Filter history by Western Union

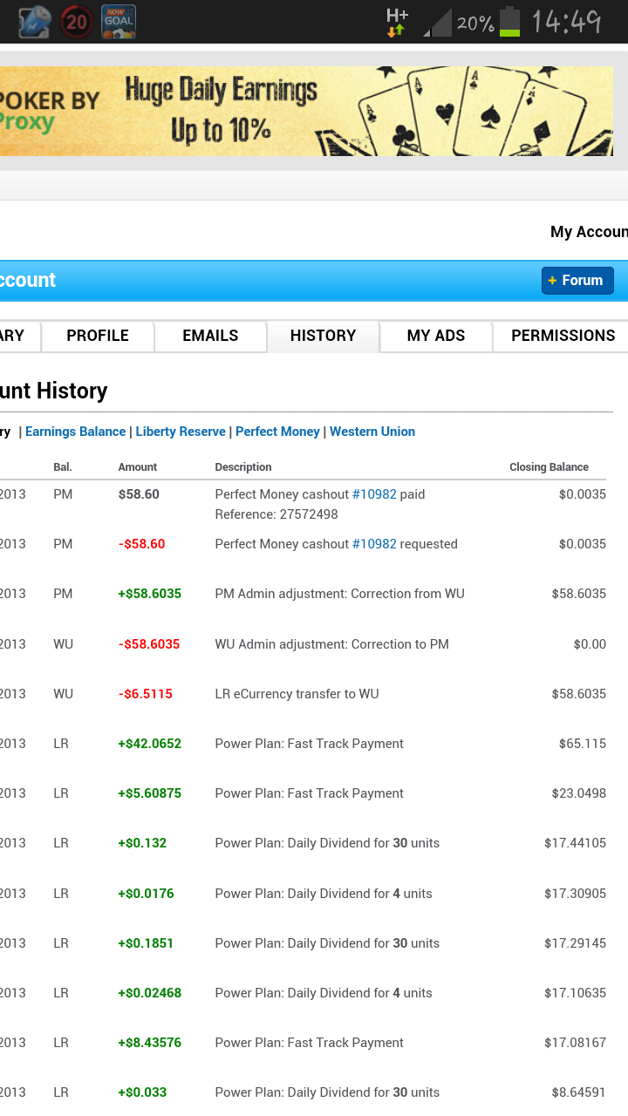click(x=372, y=432)
